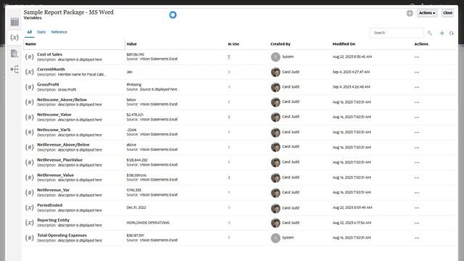The width and height of the screenshot is (464, 261).
Task: Select the NetIncome_Var% variable name
Action: click(54, 130)
